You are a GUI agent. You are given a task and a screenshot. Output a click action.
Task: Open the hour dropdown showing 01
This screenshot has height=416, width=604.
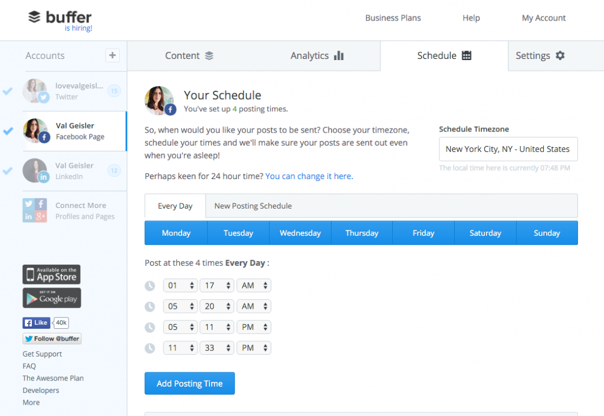[180, 286]
